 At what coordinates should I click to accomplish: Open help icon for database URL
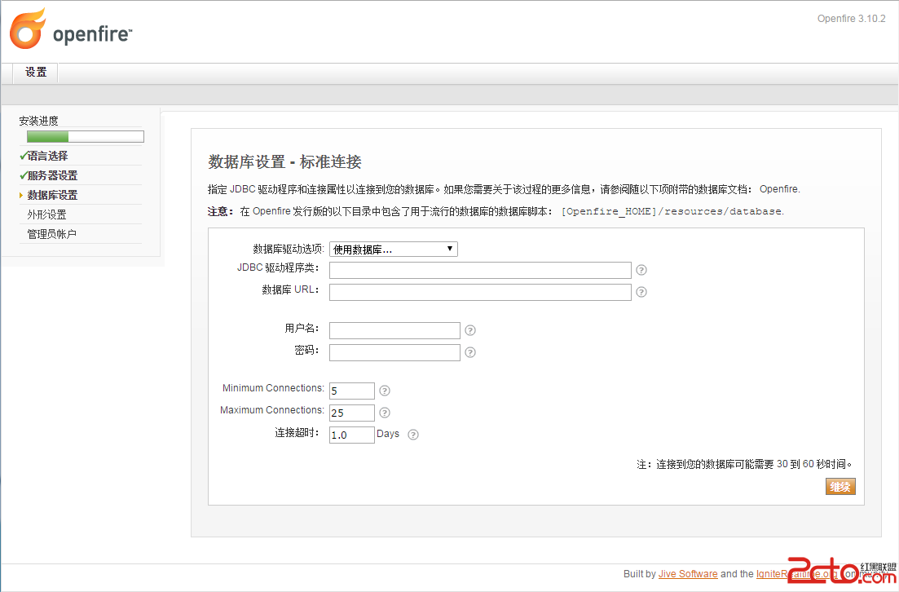click(641, 292)
